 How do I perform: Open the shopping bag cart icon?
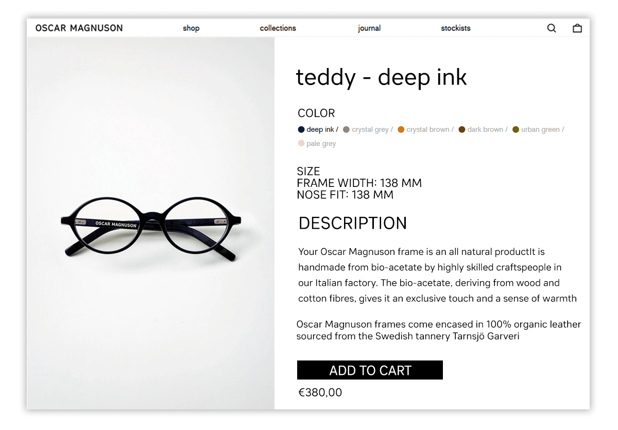(x=577, y=28)
